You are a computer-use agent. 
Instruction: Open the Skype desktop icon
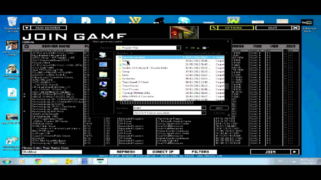click(x=184, y=20)
